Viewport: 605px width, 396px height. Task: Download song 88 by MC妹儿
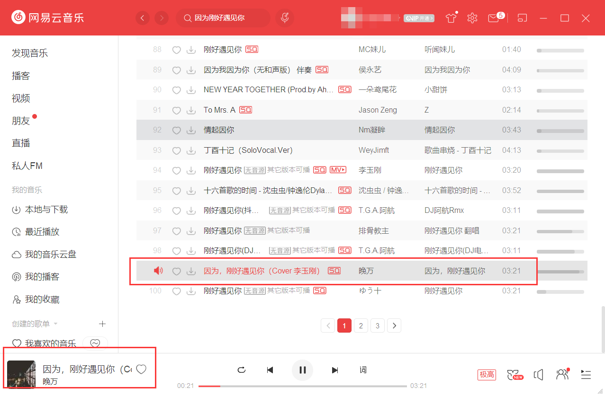click(x=191, y=50)
